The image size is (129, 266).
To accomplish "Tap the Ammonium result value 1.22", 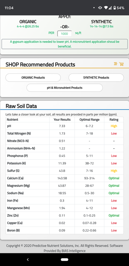I will [x=62, y=148].
